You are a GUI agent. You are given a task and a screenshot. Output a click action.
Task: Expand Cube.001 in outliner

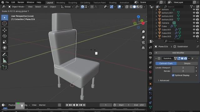tap(156, 30)
